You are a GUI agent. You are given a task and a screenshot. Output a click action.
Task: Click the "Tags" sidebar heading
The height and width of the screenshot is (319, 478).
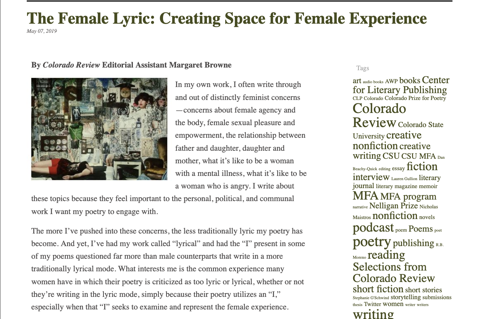[363, 68]
